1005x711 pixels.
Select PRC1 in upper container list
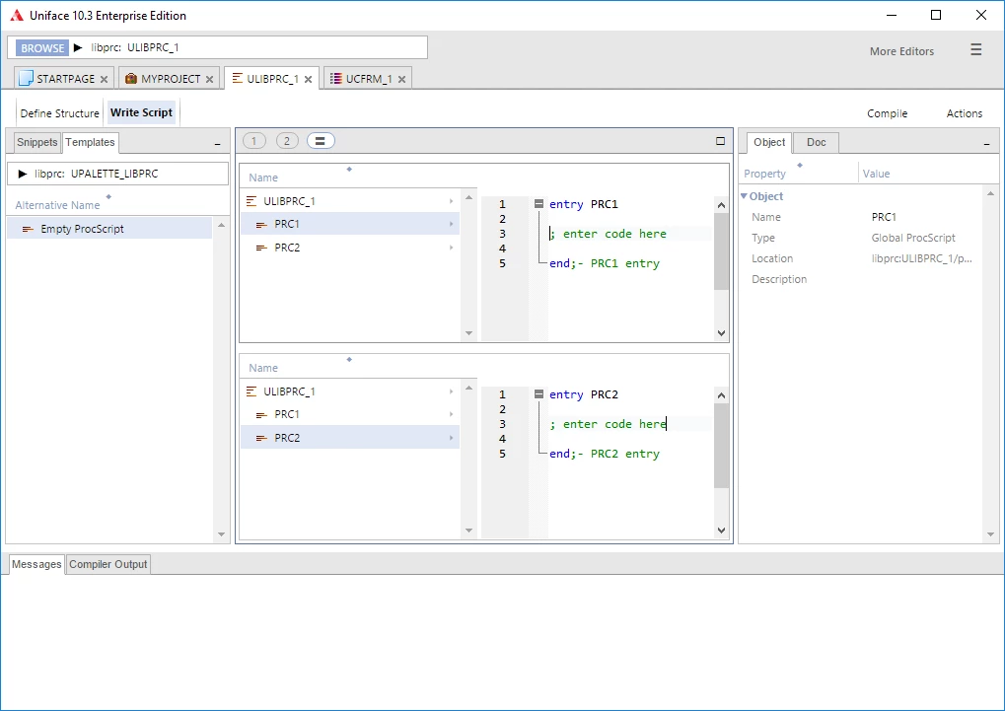tap(350, 225)
